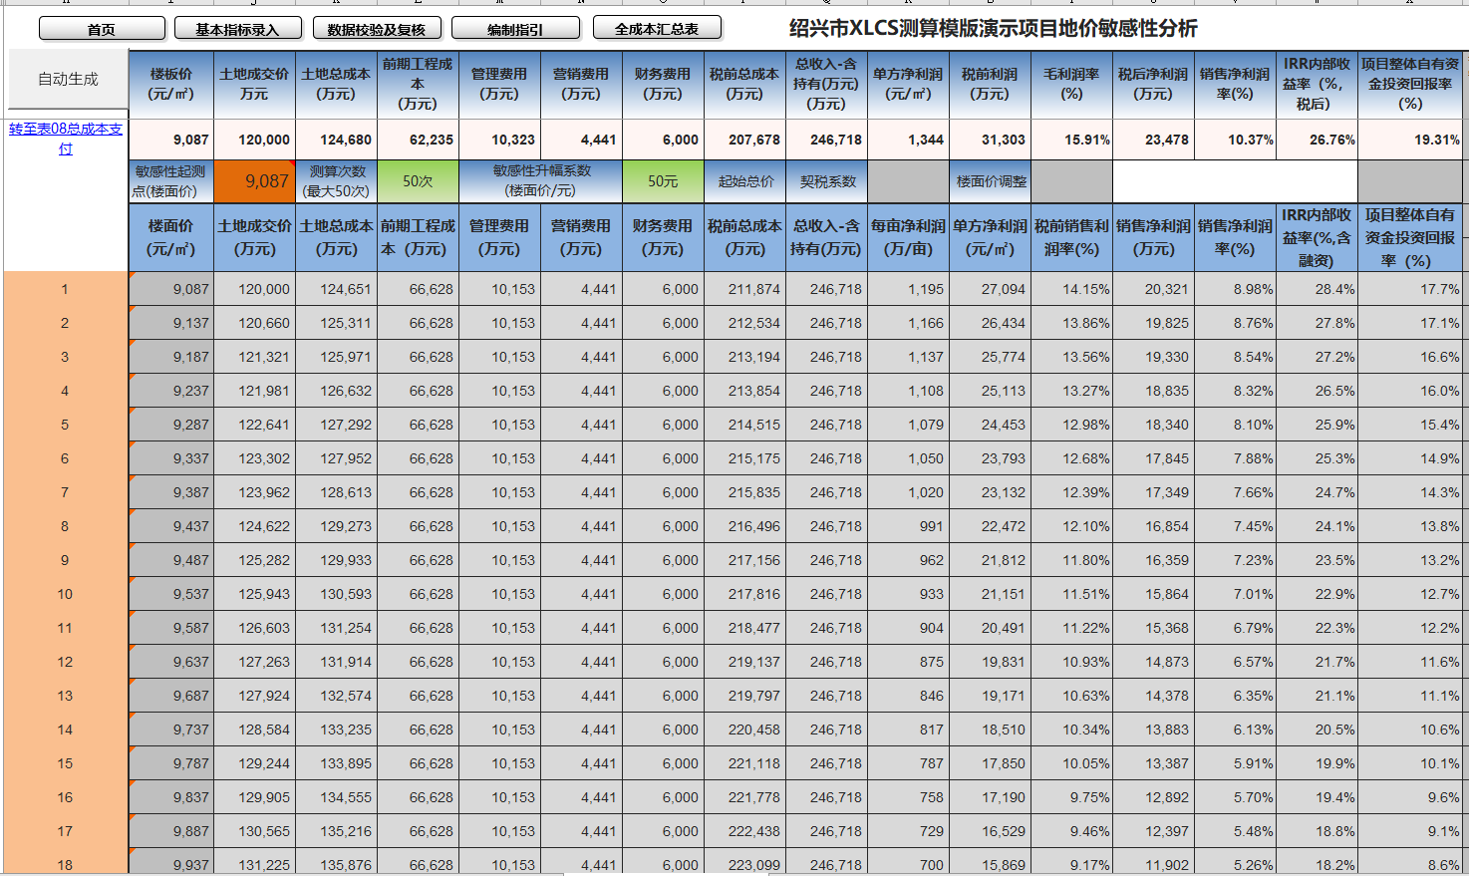Click the 首页 button
Image resolution: width=1469 pixels, height=876 pixels.
click(102, 29)
